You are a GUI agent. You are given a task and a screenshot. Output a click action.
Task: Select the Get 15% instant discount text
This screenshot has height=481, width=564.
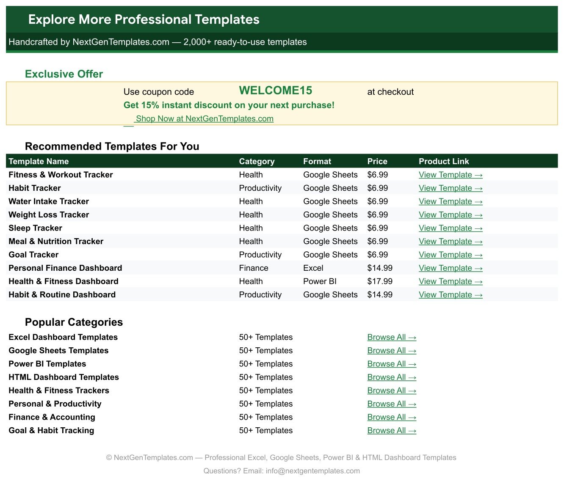(229, 105)
